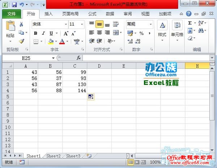Click the Sort and Filter icon
The width and height of the screenshot is (217, 168).
[201, 23]
